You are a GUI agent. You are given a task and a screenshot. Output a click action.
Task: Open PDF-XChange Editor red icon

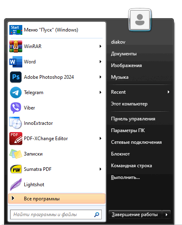16,139
